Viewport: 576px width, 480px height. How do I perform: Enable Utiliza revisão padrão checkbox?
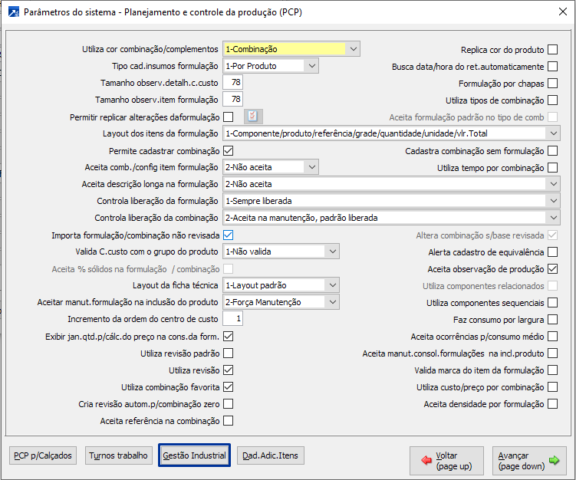(x=228, y=353)
